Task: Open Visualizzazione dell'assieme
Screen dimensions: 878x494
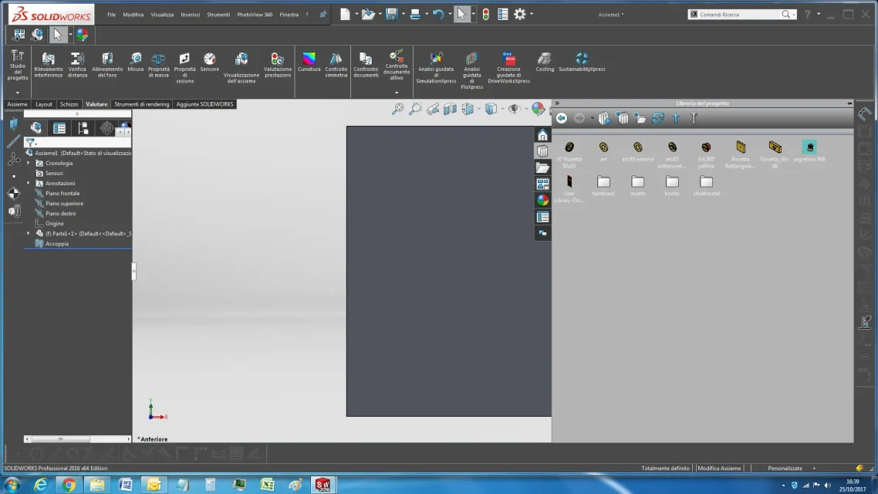Action: 241,69
